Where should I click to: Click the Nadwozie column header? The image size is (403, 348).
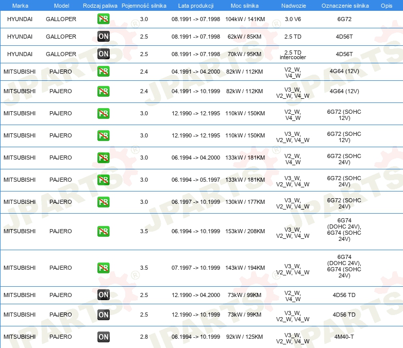click(x=294, y=6)
